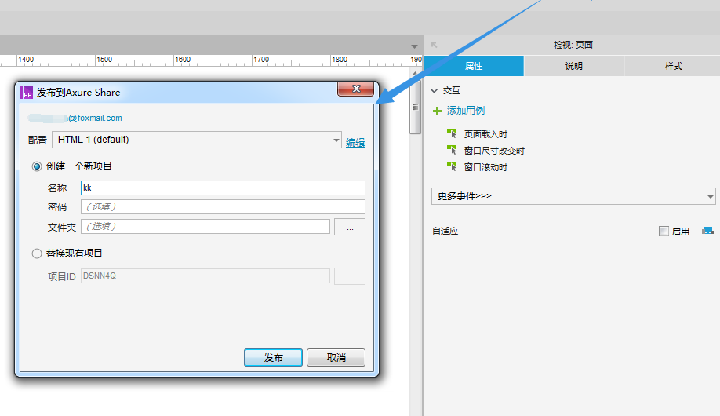Screen dimensions: 720x416
Task: Enable the 自适应 启用 checkbox
Action: click(664, 232)
